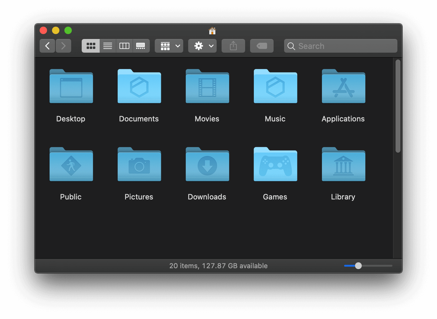Open the Library folder
This screenshot has width=437, height=319.
point(343,165)
